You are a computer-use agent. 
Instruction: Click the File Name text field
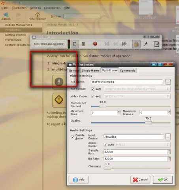(x=127, y=82)
